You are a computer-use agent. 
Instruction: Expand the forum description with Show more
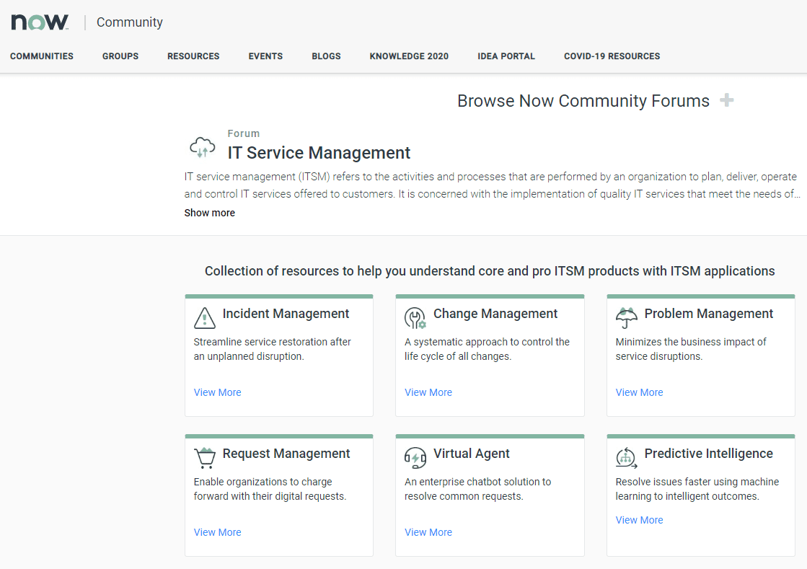209,213
